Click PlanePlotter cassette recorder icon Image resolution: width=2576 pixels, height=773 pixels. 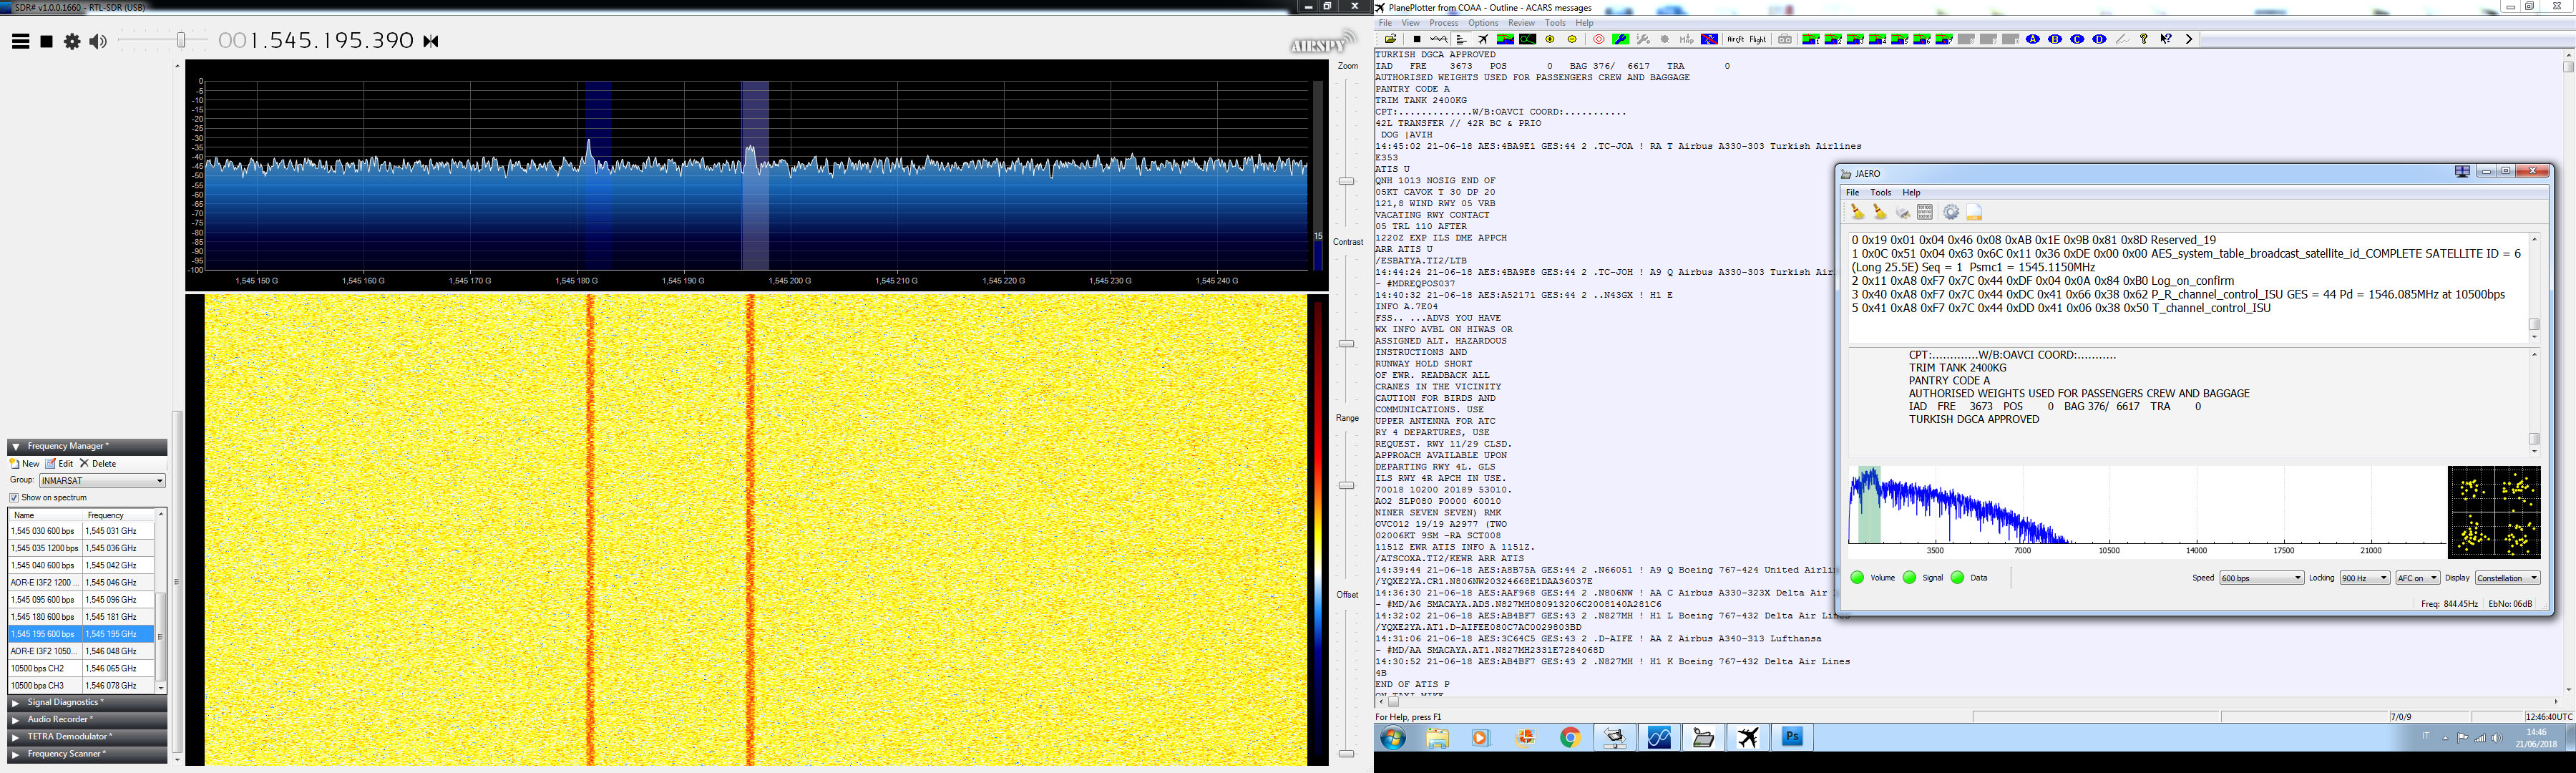[1785, 40]
